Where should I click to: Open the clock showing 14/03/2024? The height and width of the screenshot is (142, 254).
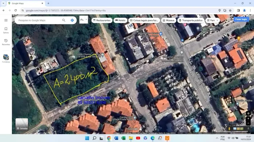[x=246, y=138]
